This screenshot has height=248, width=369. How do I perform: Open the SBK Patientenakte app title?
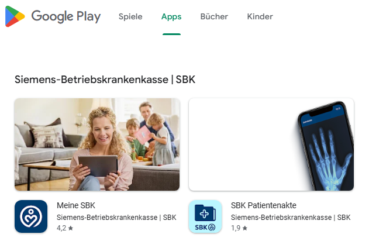click(x=263, y=205)
